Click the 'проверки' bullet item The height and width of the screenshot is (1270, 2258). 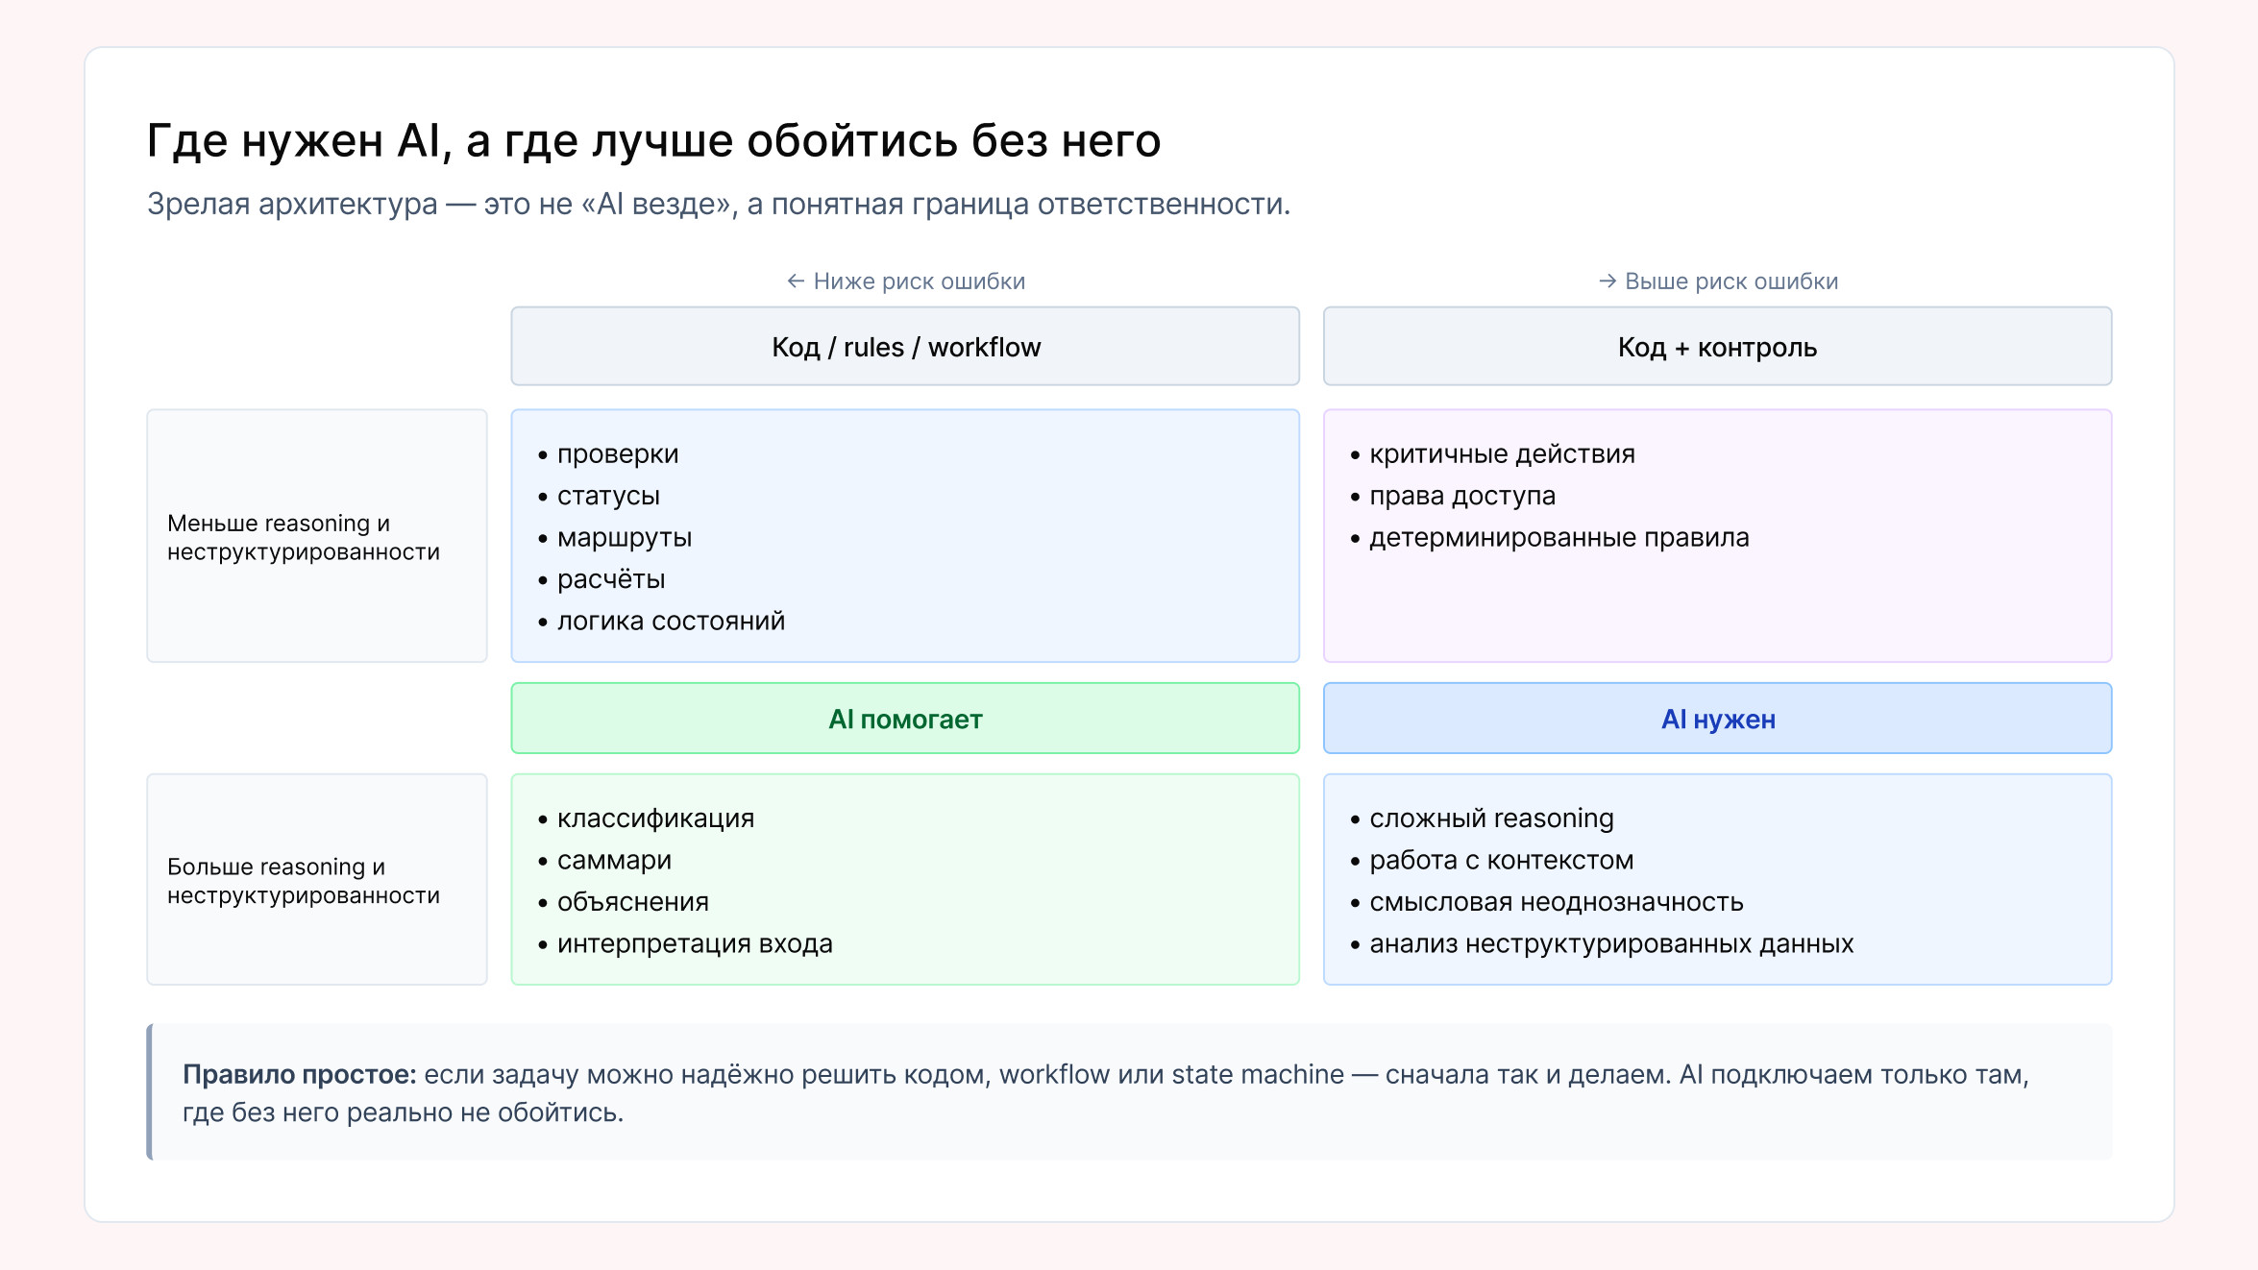point(617,453)
